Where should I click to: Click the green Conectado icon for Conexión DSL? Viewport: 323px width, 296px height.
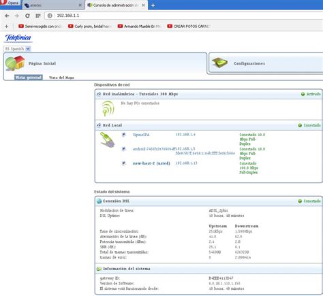(300, 201)
